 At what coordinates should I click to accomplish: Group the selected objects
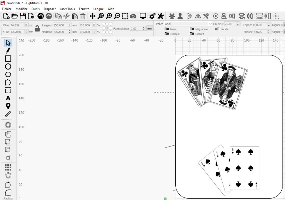pos(172,16)
